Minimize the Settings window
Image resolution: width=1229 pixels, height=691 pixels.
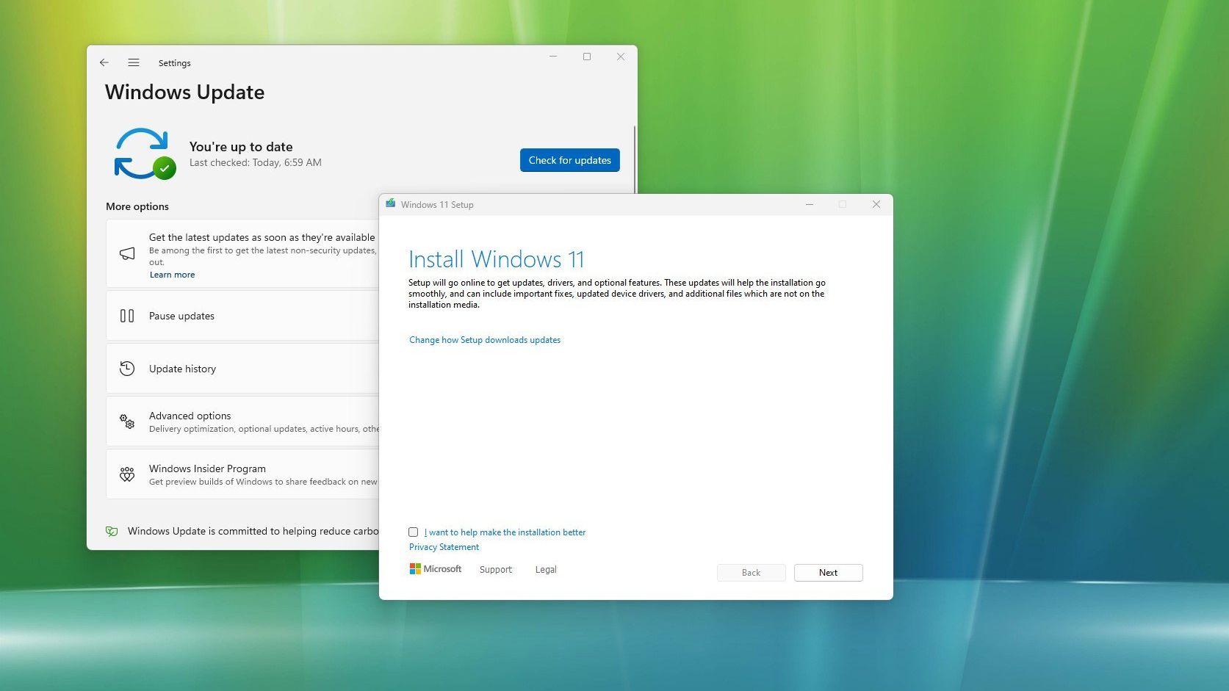pos(553,57)
